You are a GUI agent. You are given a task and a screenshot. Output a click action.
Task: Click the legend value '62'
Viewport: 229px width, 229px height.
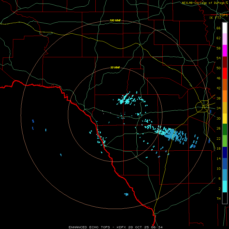coord(219,38)
